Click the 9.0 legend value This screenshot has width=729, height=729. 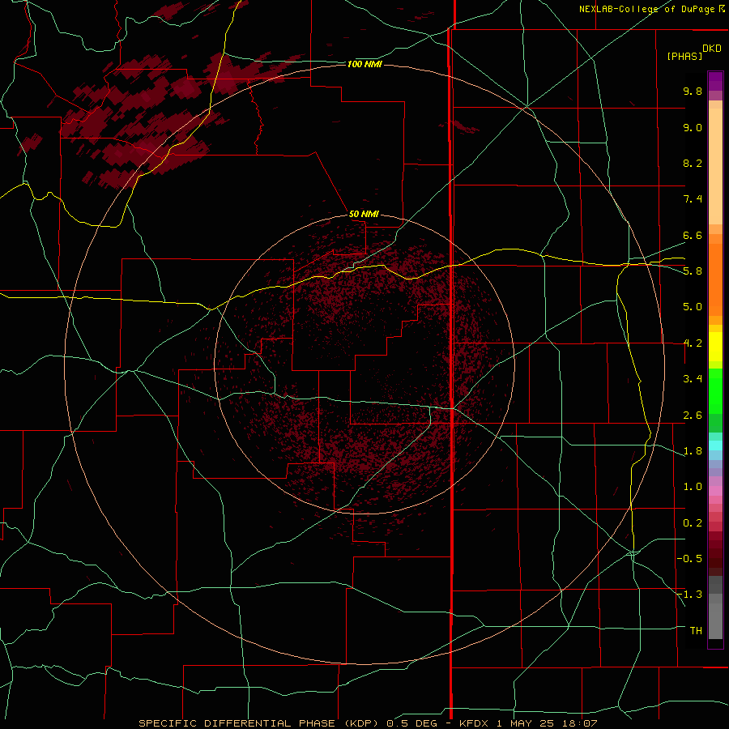693,127
